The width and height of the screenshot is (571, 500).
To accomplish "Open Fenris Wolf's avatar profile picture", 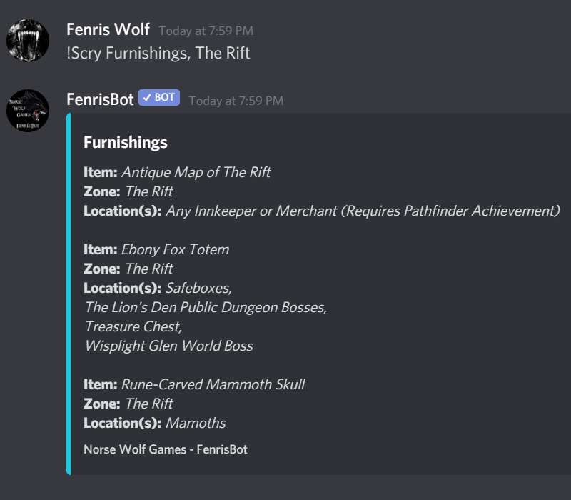I will (x=28, y=41).
